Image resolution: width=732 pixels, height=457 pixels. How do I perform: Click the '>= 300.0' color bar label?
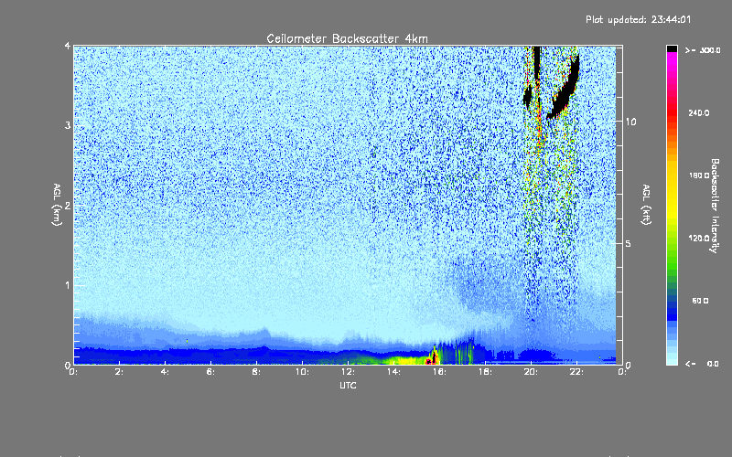703,50
